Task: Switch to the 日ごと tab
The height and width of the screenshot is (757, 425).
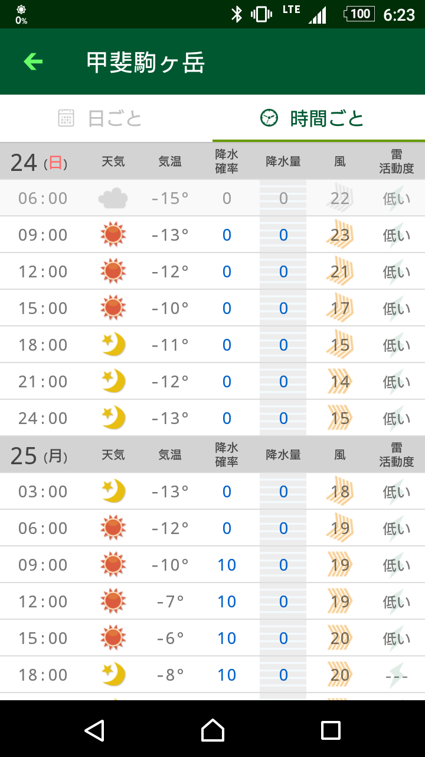Action: click(100, 118)
